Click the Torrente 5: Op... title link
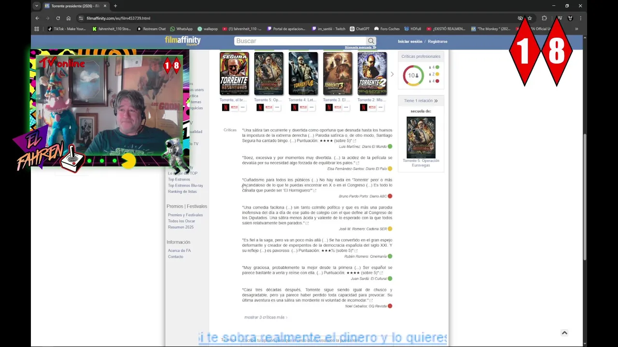The width and height of the screenshot is (618, 347). coord(267,100)
